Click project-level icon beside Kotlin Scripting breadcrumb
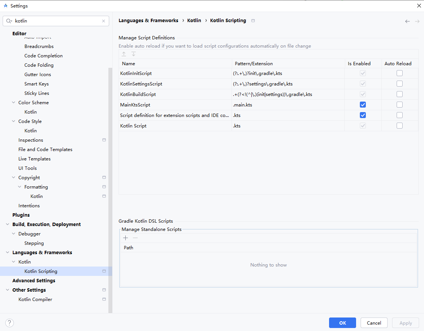Screen dimensions: 424x331 (x=253, y=21)
